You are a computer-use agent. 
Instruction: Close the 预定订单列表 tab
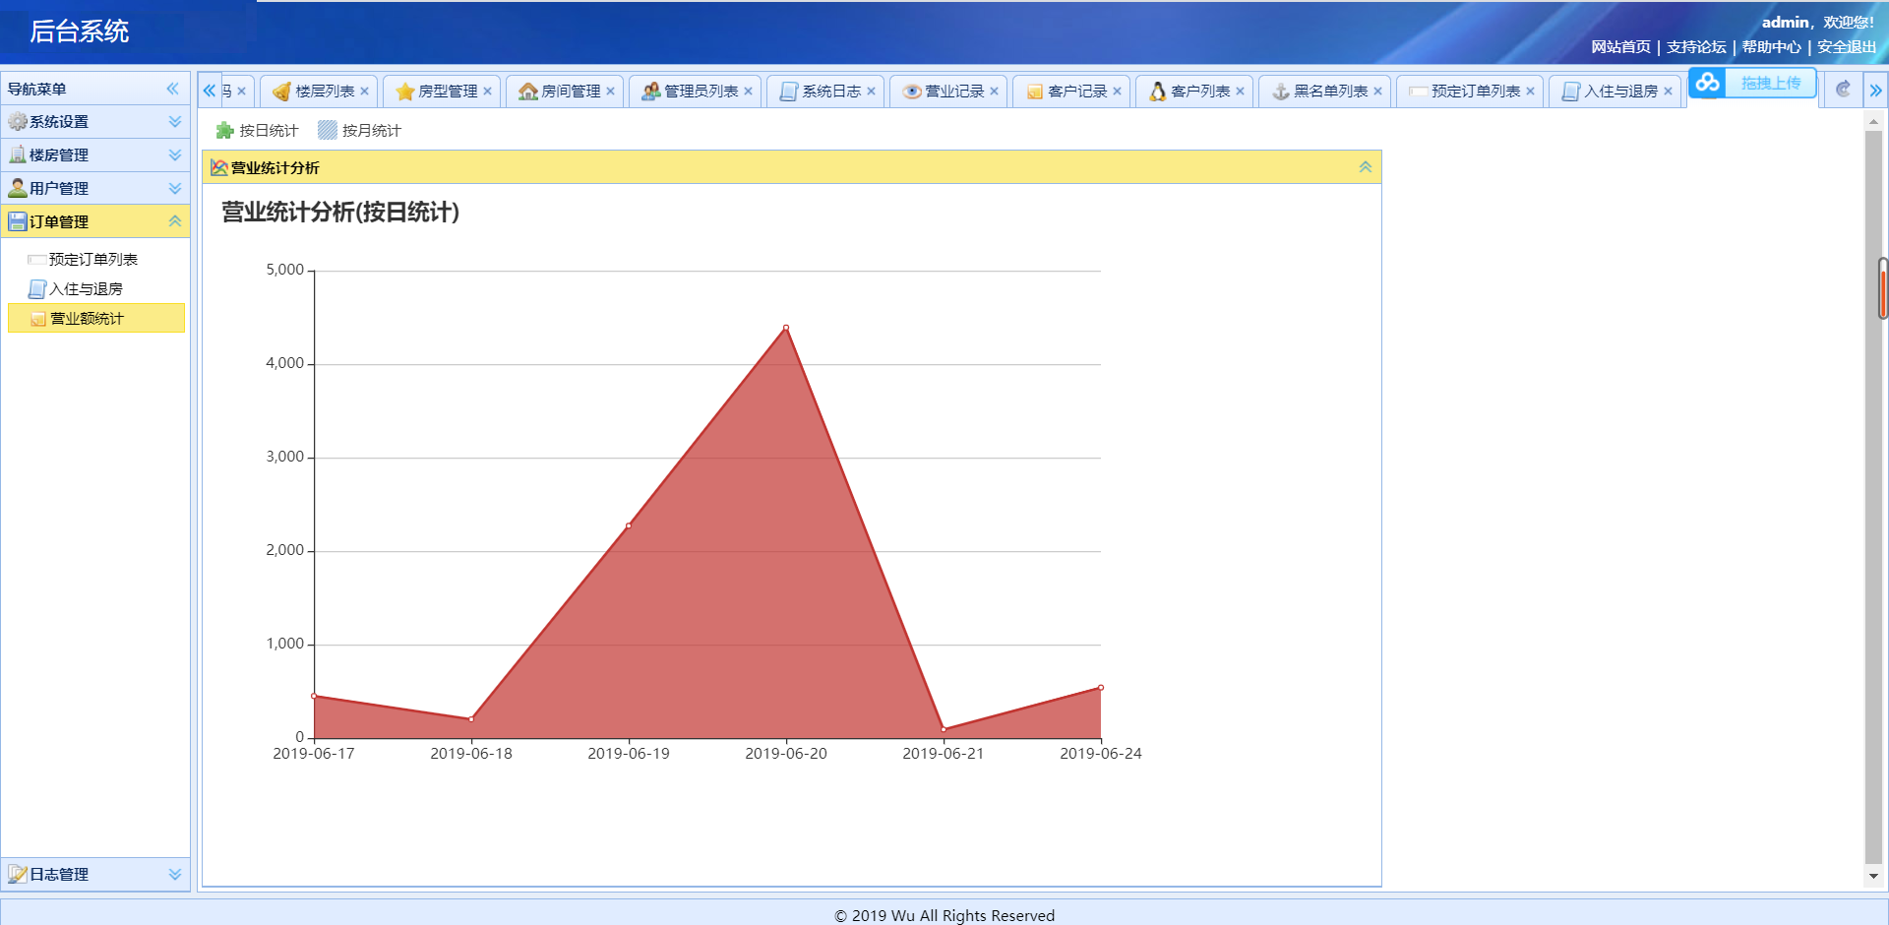coord(1531,92)
